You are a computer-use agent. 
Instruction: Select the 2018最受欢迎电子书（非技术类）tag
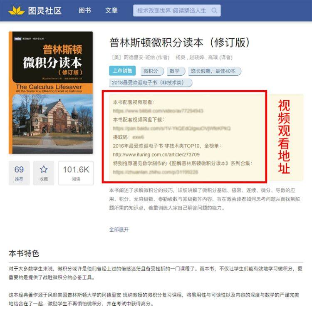(x=151, y=83)
